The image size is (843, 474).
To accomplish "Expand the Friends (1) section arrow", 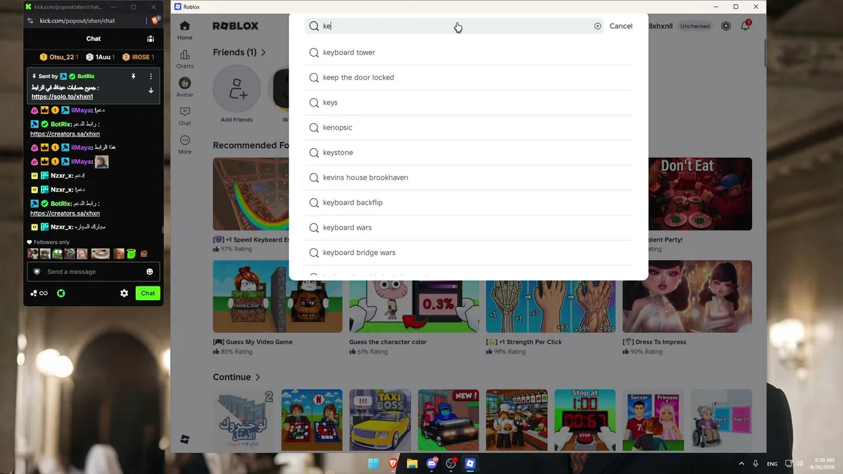I will [263, 52].
